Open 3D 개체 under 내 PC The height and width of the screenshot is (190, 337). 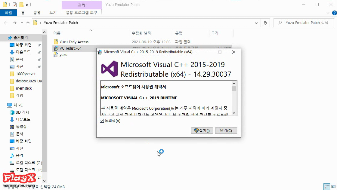coord(22,112)
